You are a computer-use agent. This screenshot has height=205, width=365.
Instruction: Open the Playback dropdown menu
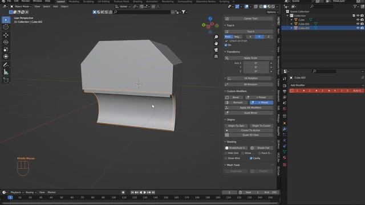17,192
